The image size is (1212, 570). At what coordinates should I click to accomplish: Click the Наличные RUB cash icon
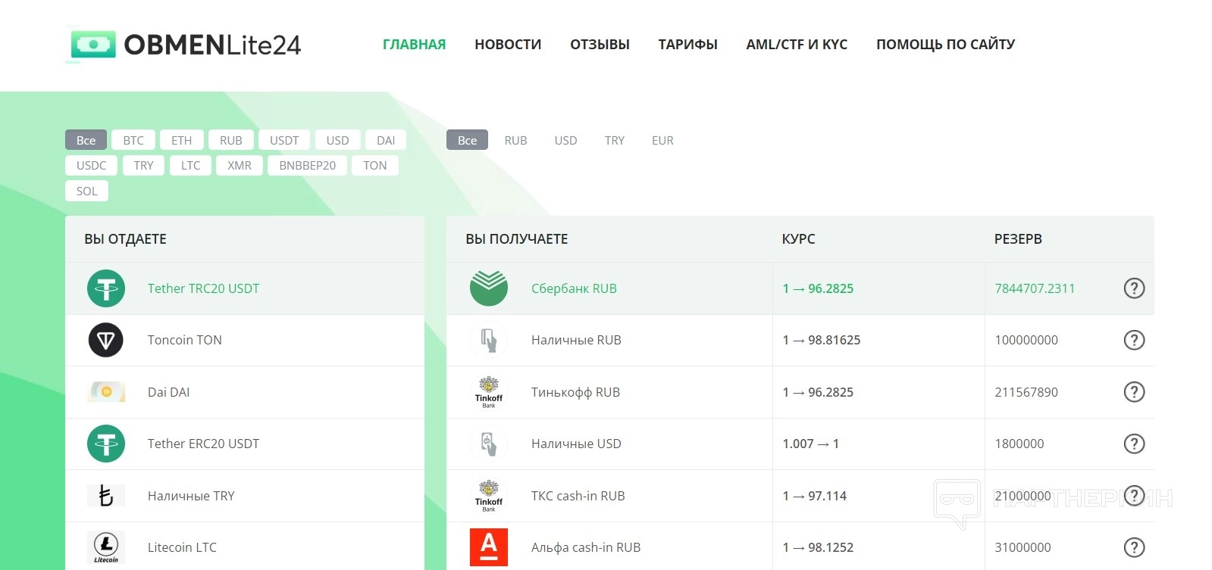489,341
